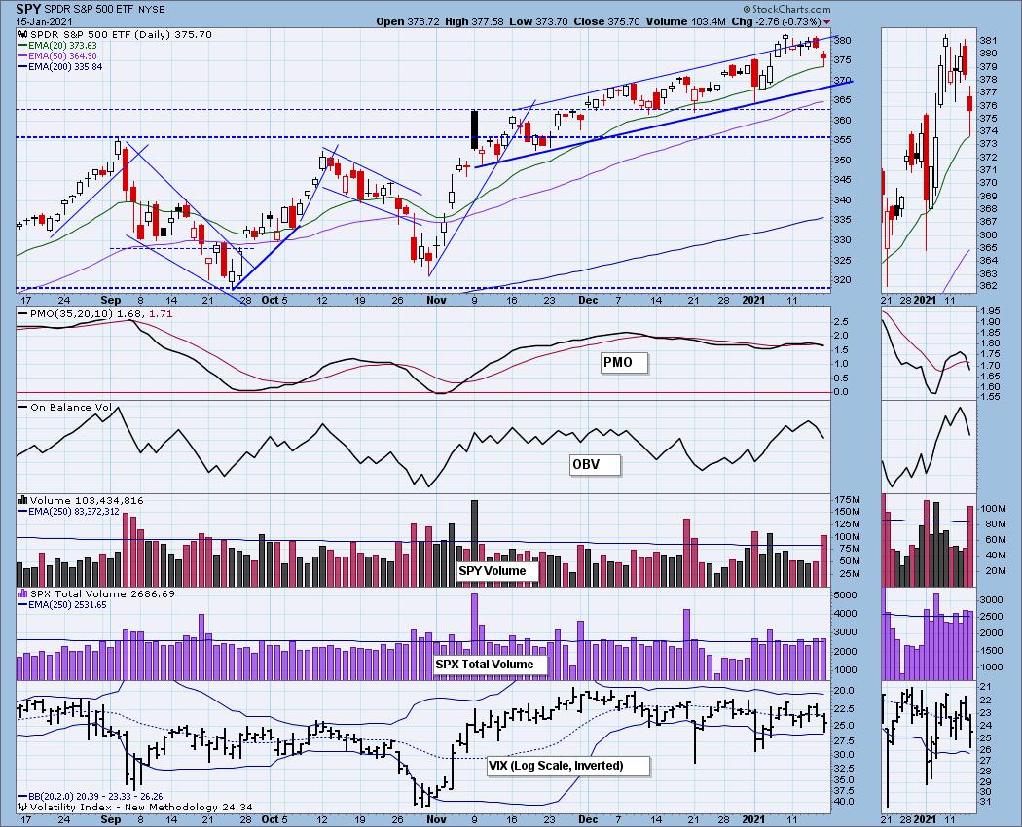The width and height of the screenshot is (1022, 827).
Task: Click the 320 price scale label
Action: (x=843, y=280)
